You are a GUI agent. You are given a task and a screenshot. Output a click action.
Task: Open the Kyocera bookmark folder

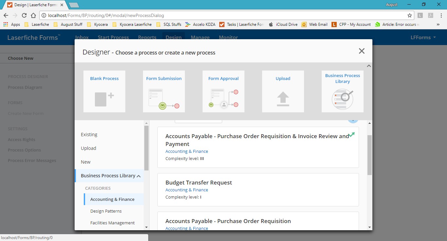click(98, 24)
